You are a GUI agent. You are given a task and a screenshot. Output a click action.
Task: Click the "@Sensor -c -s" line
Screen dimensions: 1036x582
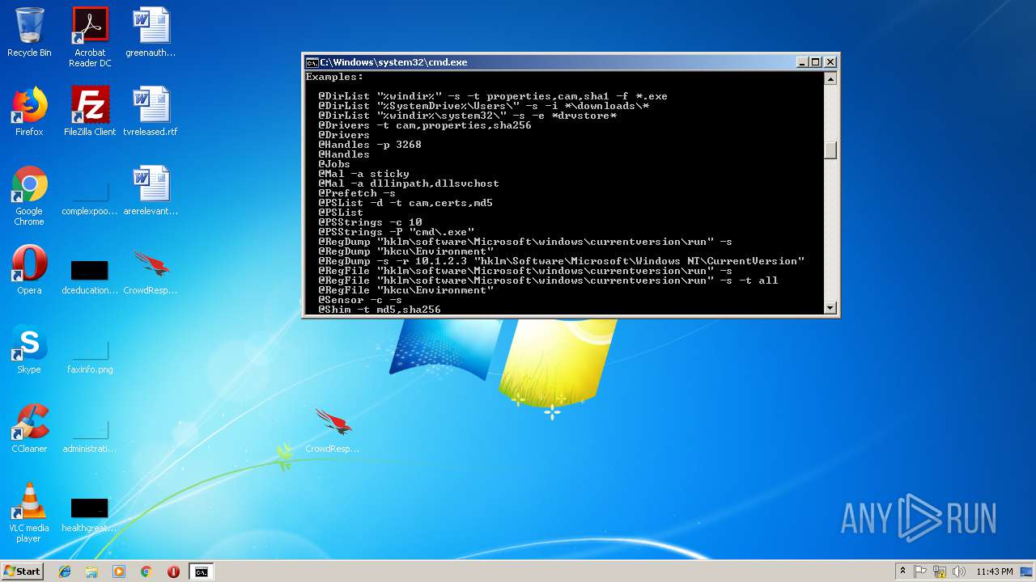point(360,300)
